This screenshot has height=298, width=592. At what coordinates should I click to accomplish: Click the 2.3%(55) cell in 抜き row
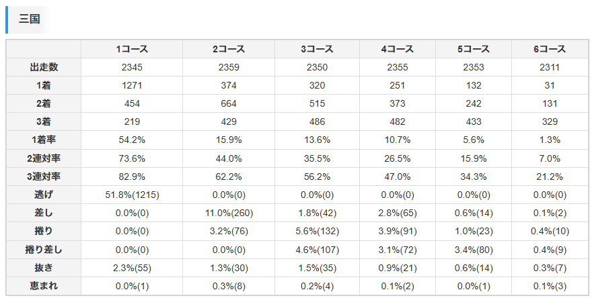pos(132,268)
